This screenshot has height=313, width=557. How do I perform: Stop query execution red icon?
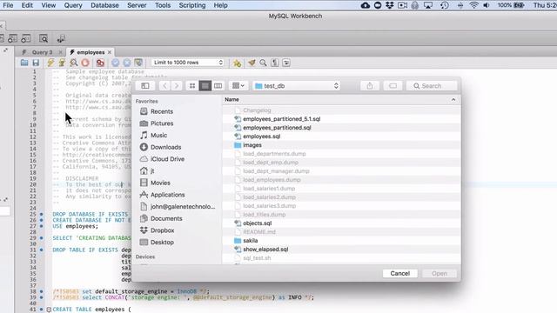pos(85,63)
